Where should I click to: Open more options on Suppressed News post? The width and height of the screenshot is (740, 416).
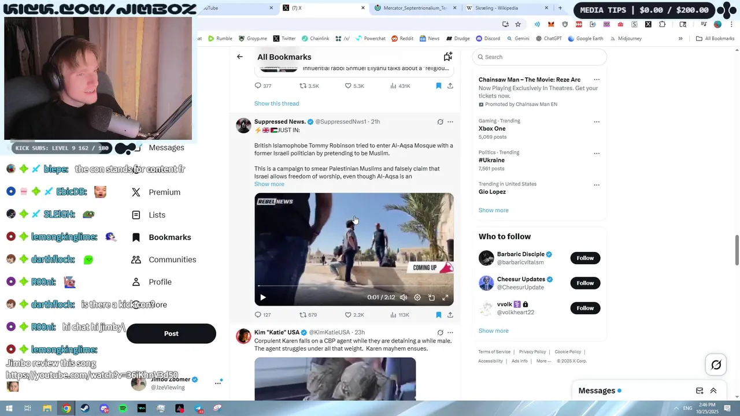coord(450,122)
